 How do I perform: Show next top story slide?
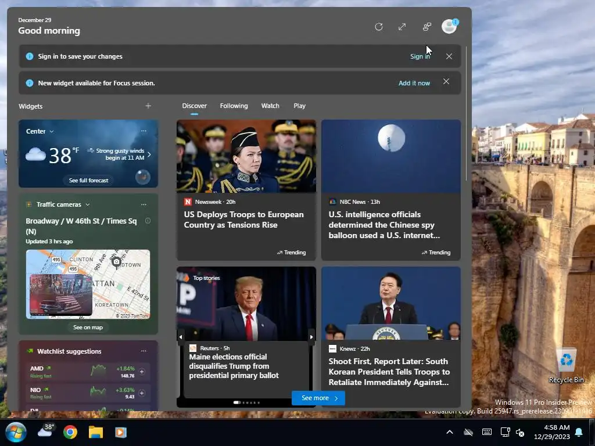[311, 337]
